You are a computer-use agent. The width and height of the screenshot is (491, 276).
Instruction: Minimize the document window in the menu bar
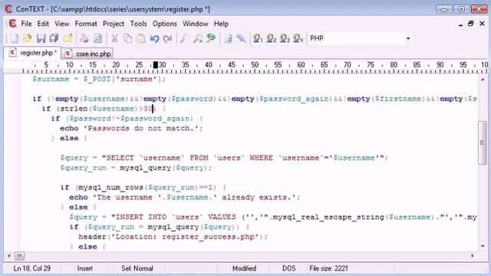460,24
